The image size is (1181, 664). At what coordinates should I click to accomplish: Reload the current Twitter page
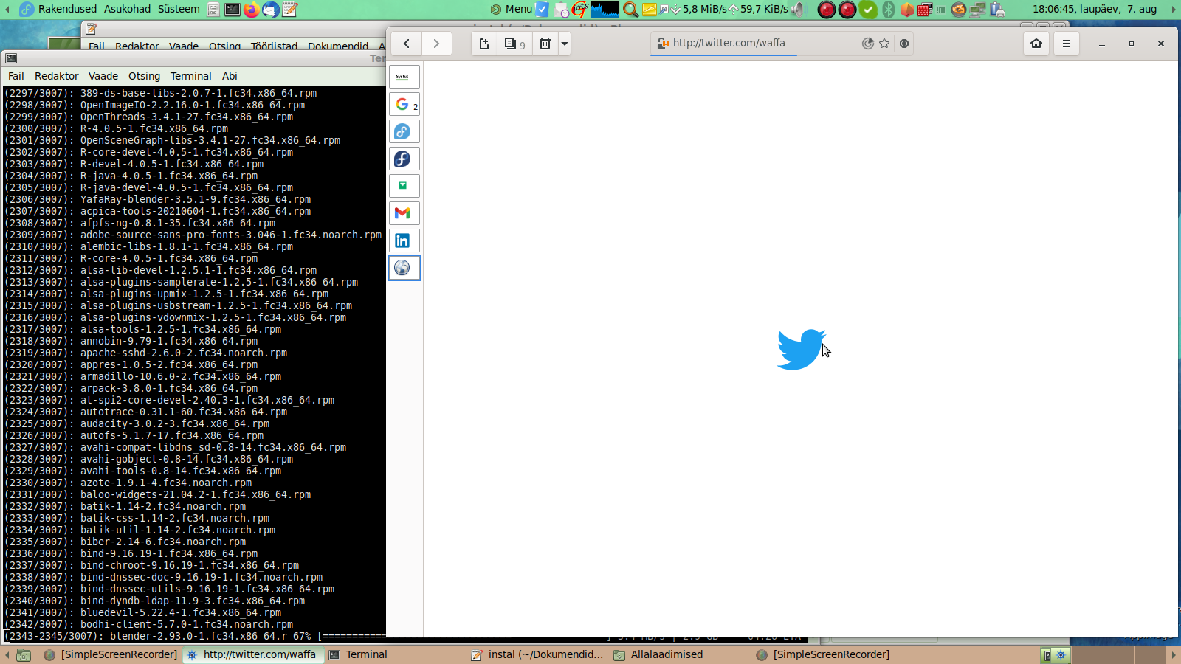[868, 44]
